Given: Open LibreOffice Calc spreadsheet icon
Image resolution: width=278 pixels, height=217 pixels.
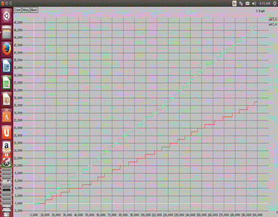Looking at the screenshot, I should click(6, 83).
